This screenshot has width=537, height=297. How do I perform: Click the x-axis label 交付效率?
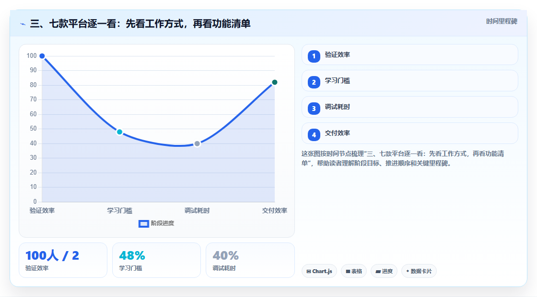275,210
